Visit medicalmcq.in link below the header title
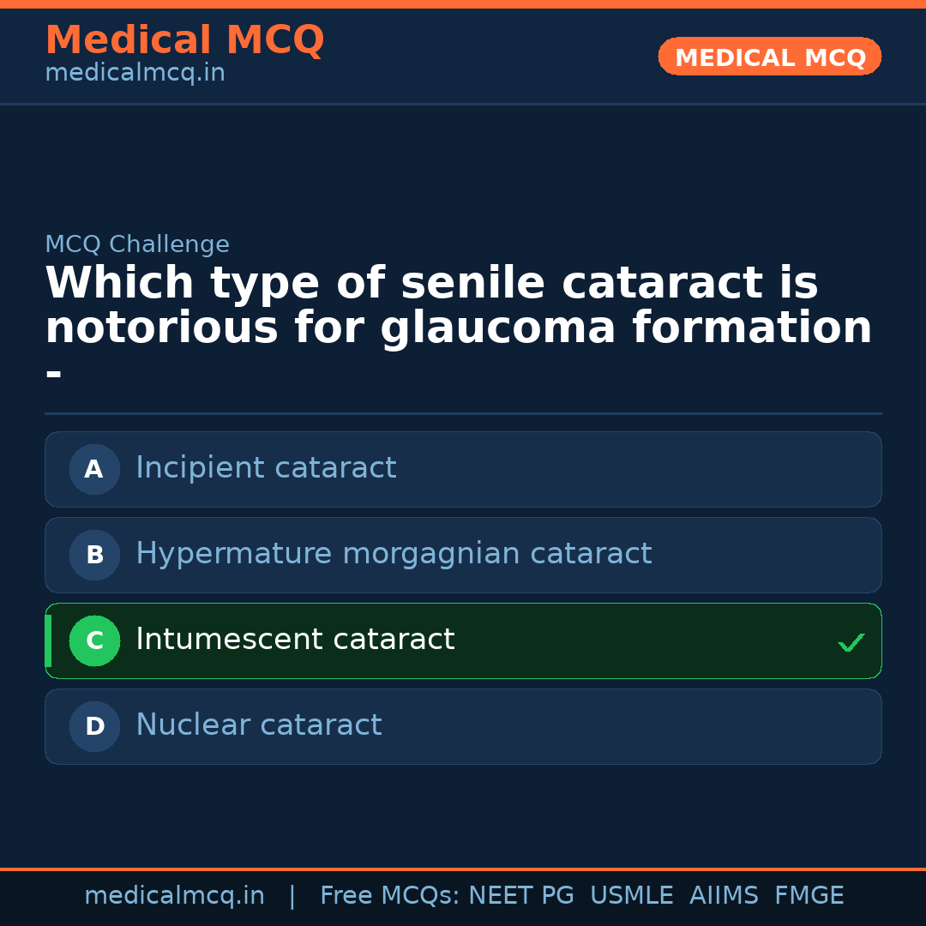926x926 pixels. 135,74
